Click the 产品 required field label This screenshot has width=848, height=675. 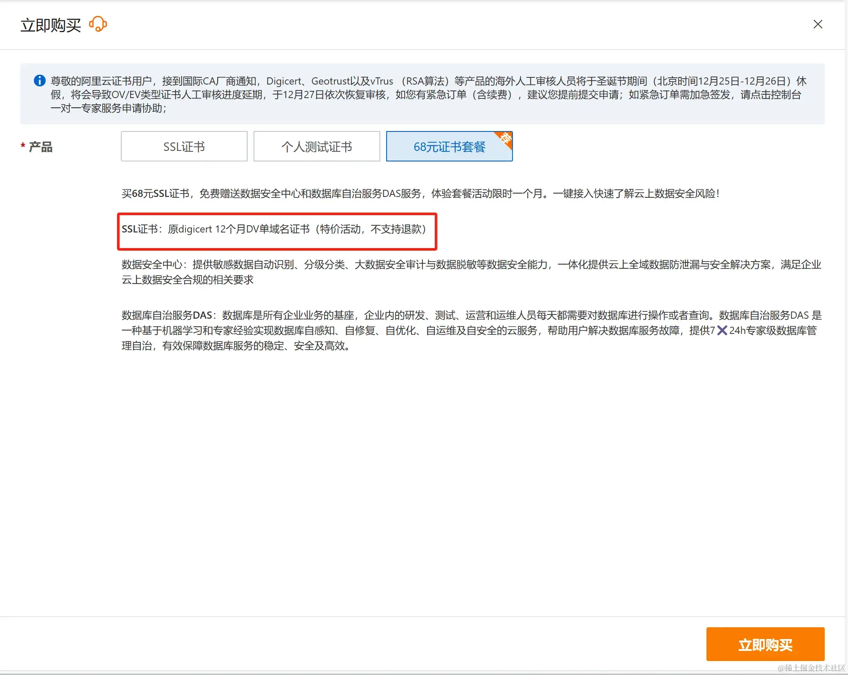pos(41,147)
